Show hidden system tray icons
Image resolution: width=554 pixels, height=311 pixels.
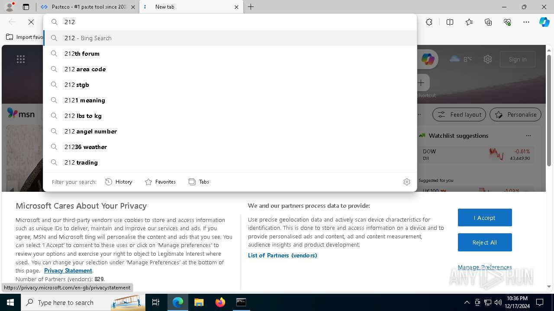(467, 302)
